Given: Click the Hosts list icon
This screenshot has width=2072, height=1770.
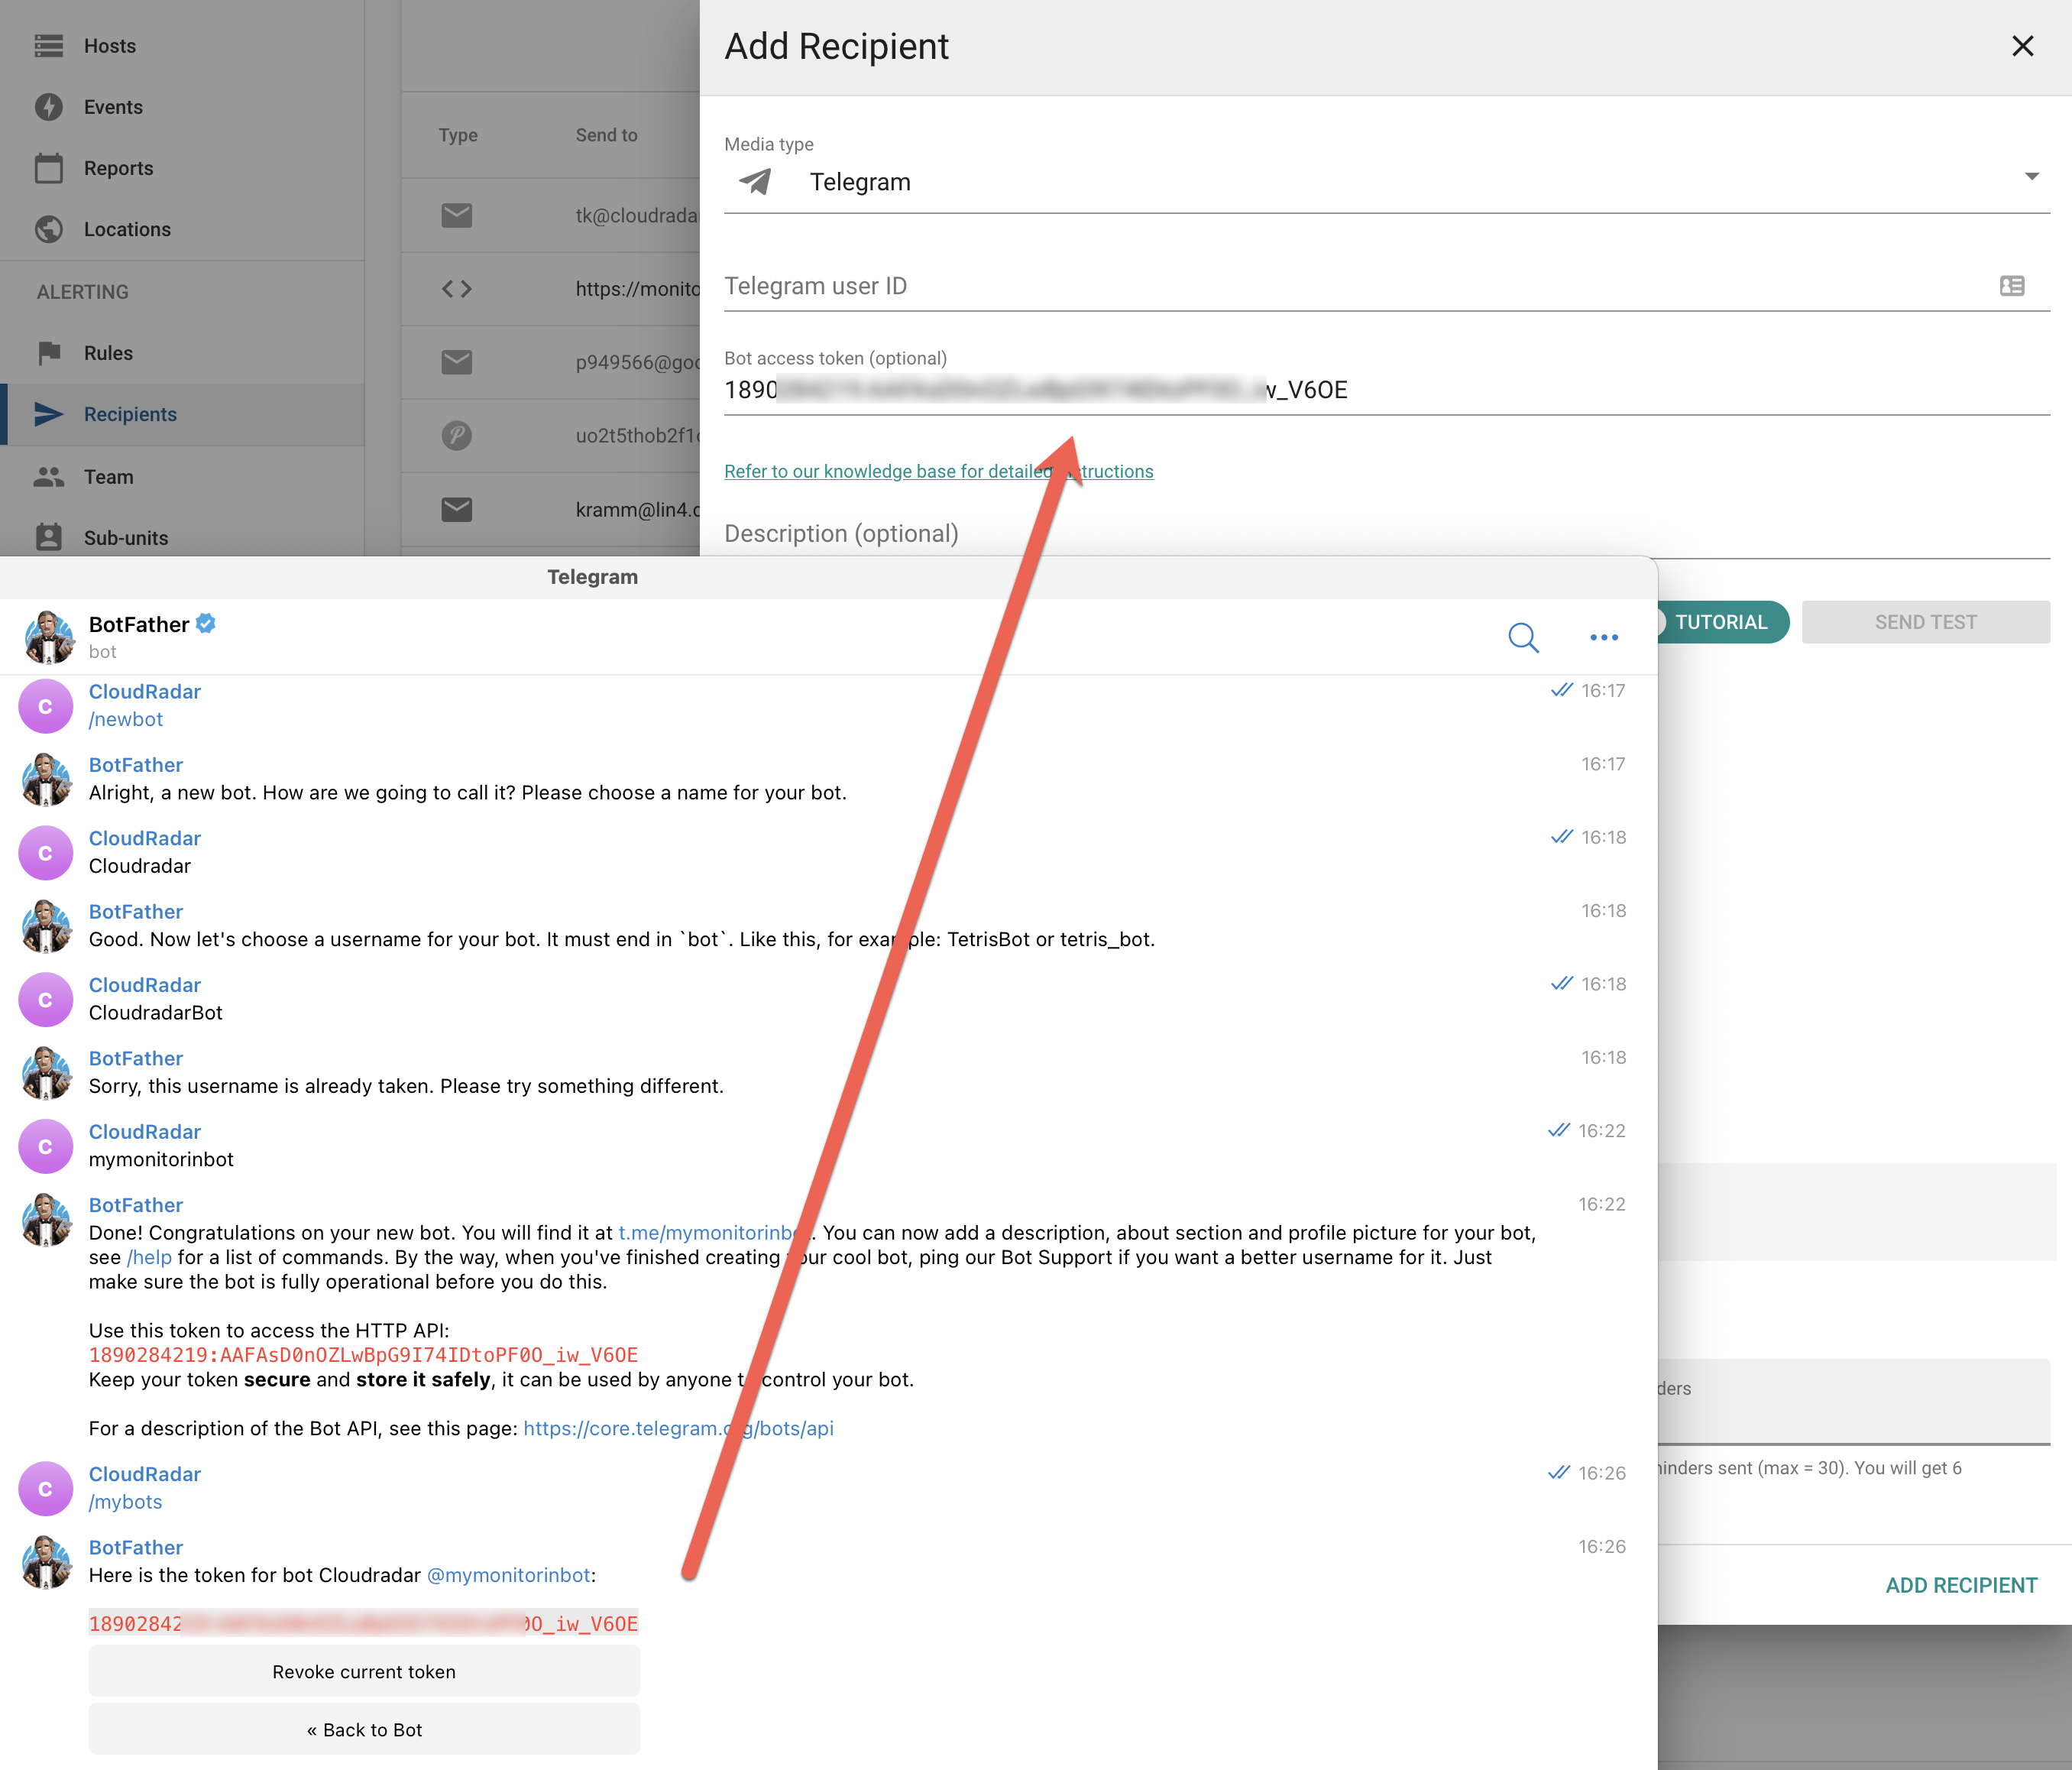Looking at the screenshot, I should point(48,46).
